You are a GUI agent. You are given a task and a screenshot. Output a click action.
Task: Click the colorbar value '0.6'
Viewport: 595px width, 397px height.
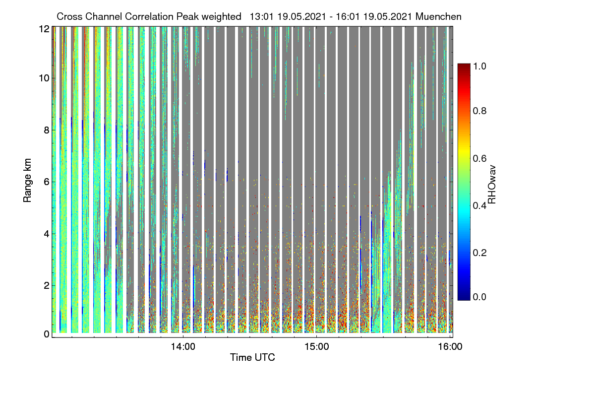pyautogui.click(x=480, y=158)
